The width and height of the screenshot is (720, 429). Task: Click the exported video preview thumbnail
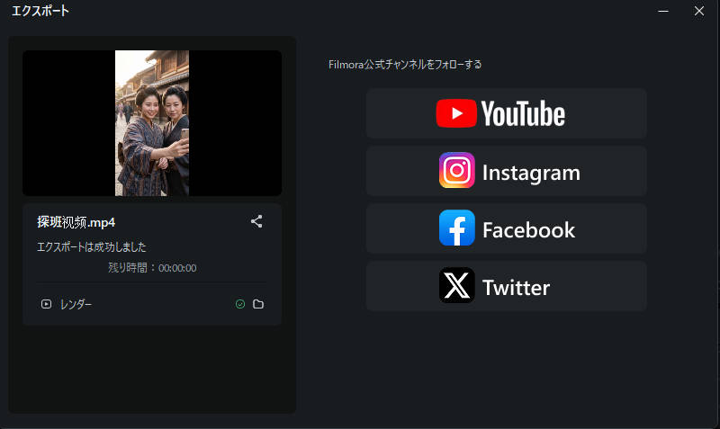pyautogui.click(x=152, y=123)
